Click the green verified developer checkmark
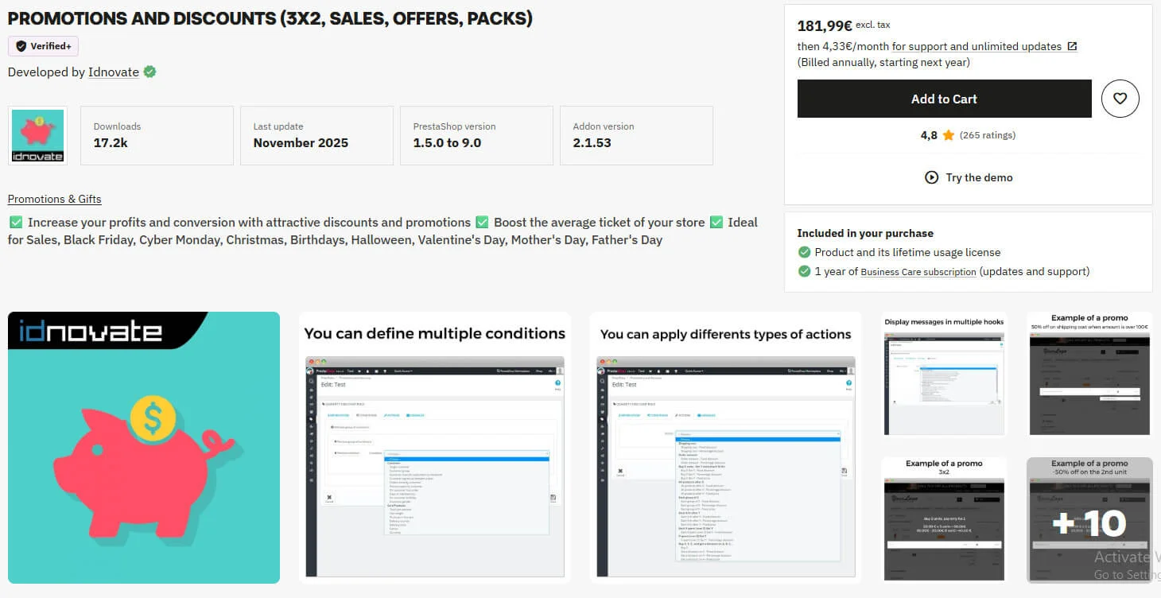1161x598 pixels. pos(149,72)
